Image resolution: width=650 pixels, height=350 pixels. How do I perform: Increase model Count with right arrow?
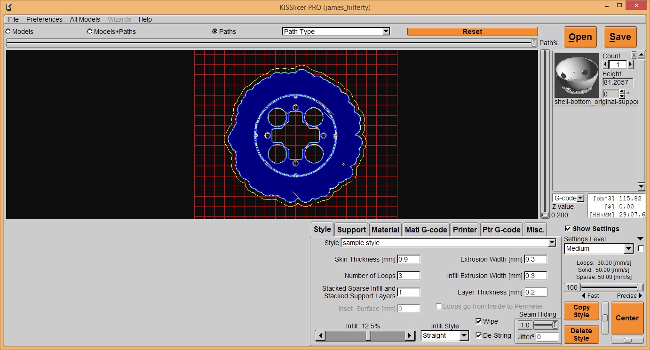(x=631, y=64)
